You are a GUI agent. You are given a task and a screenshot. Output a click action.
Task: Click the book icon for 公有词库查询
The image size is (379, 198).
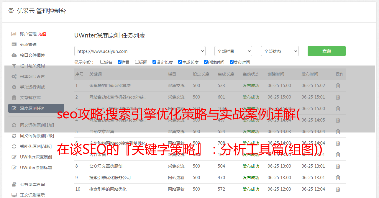(x=14, y=184)
